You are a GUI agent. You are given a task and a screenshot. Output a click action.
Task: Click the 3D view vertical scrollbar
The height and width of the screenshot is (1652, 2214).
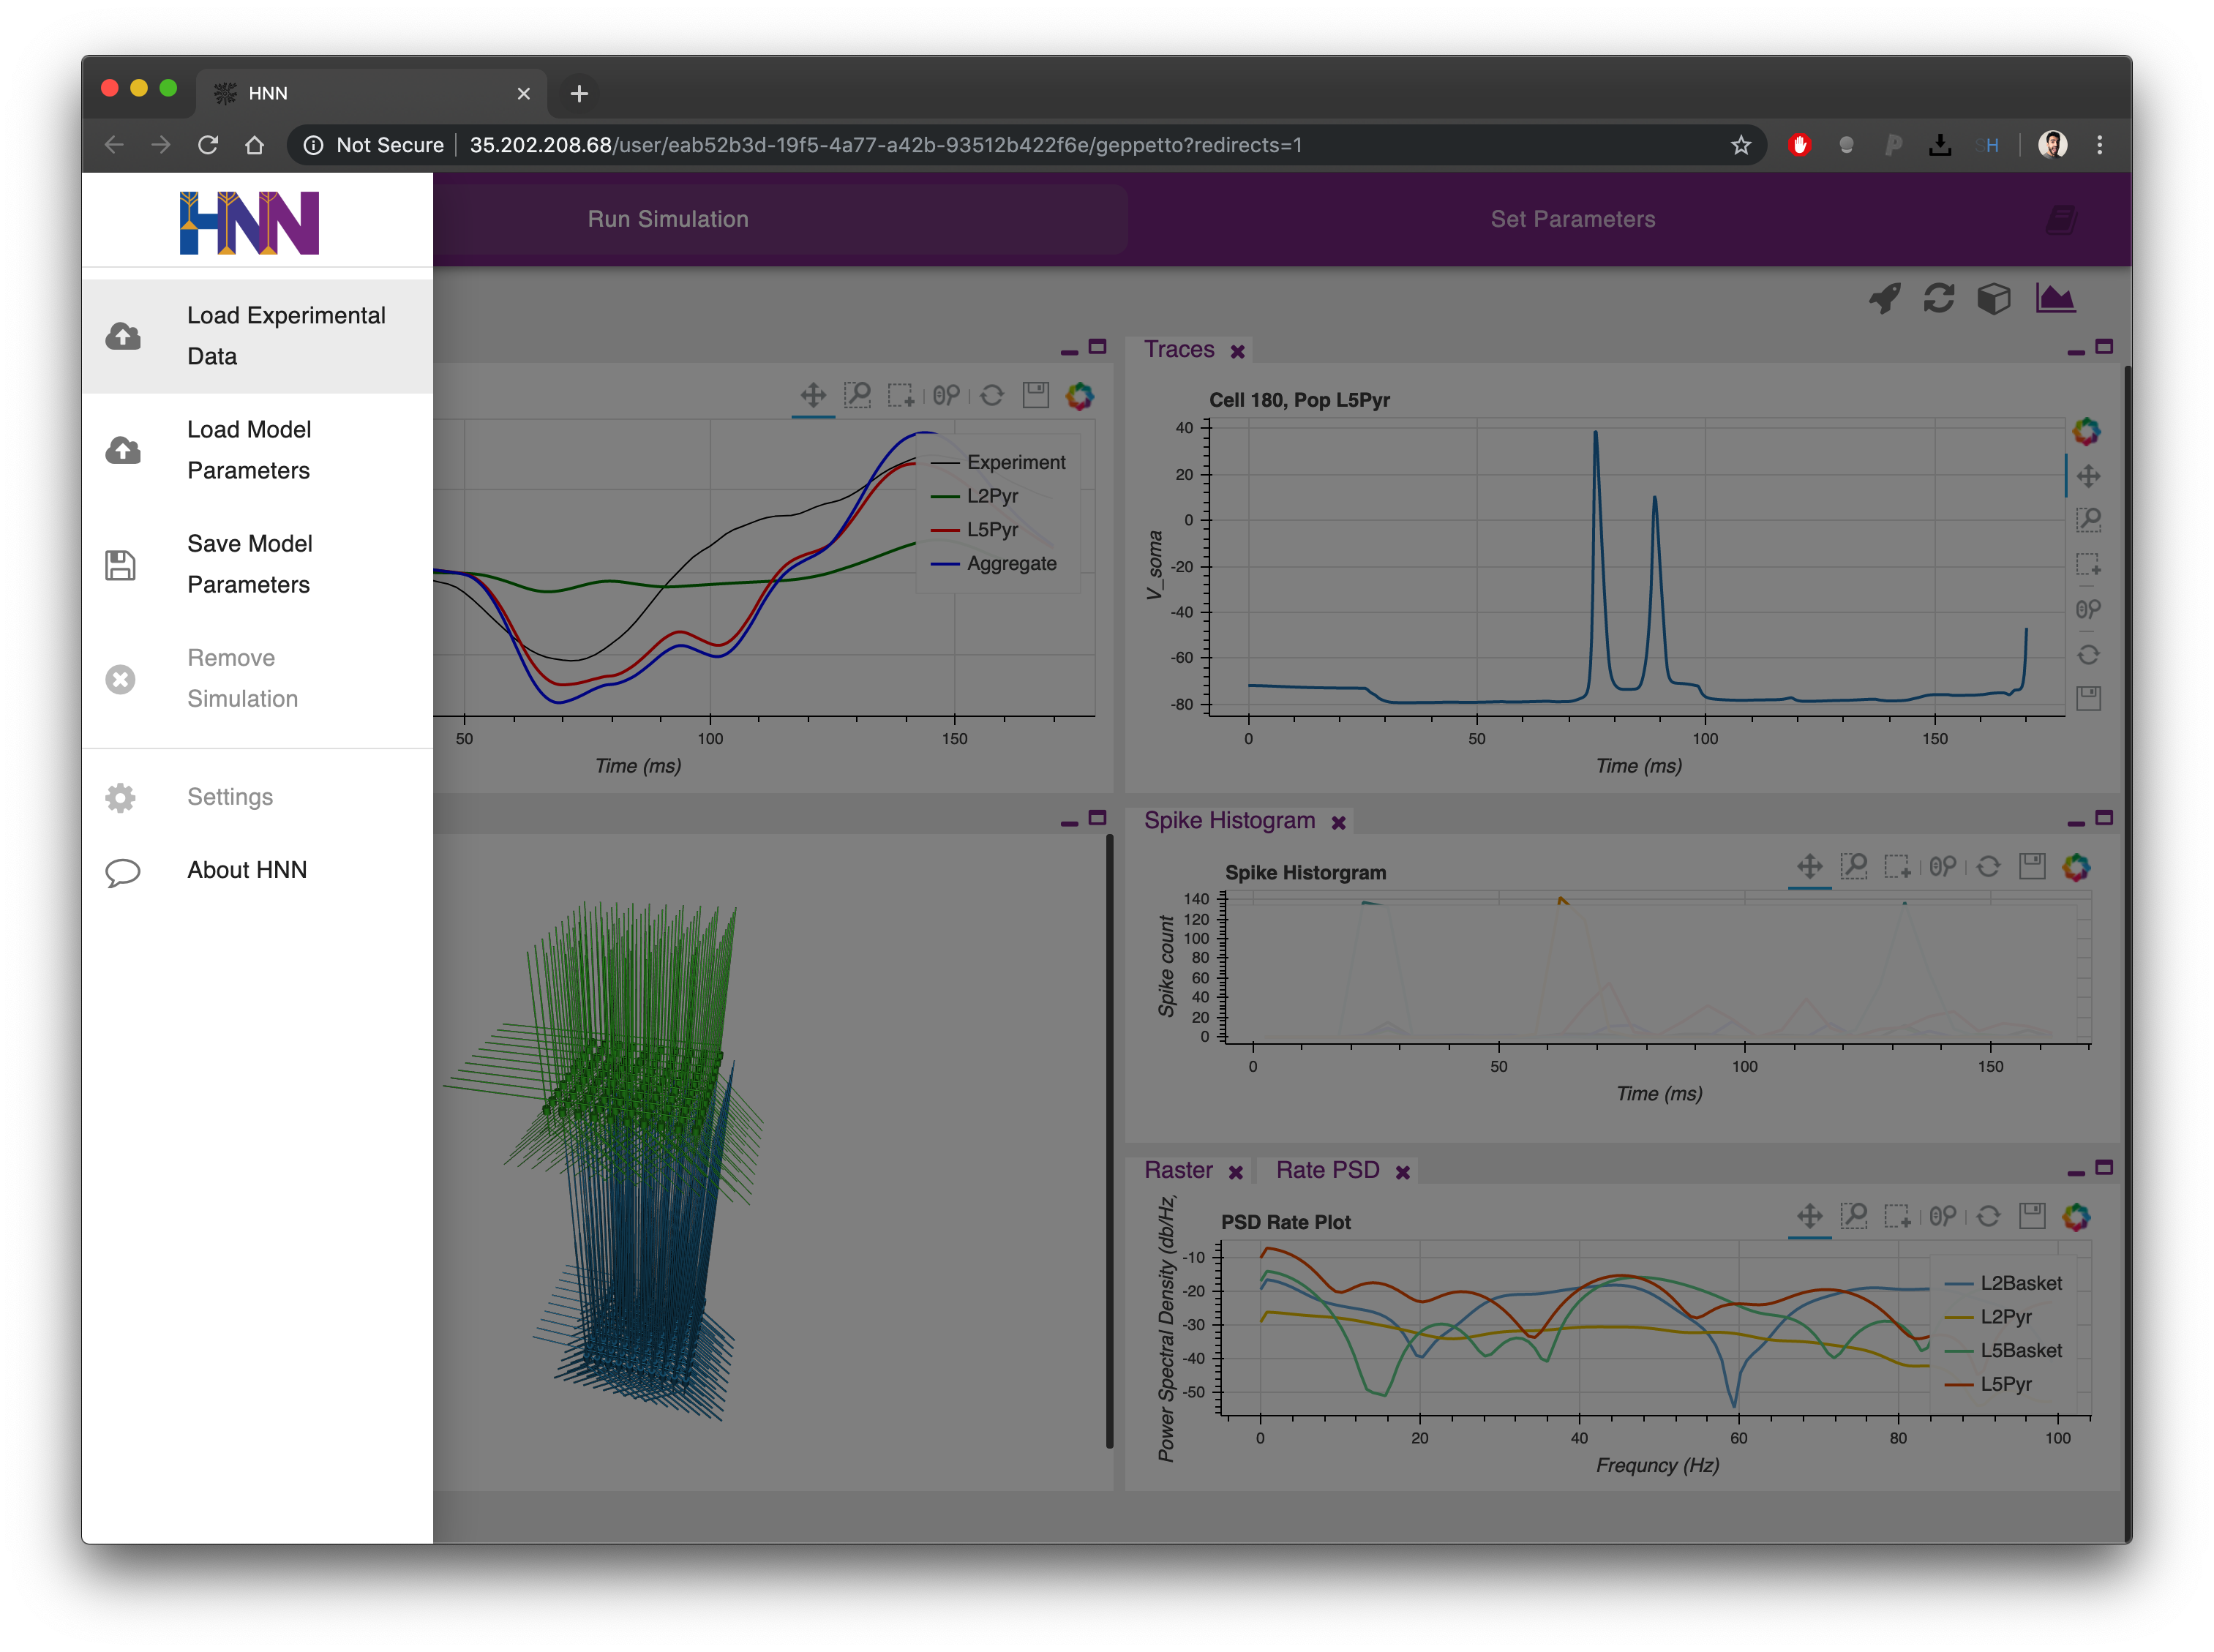[1109, 1140]
